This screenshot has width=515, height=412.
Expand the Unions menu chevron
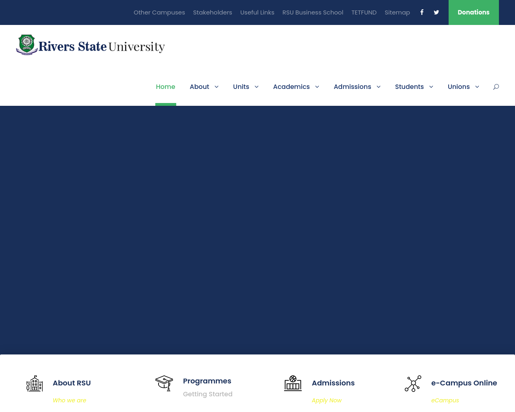coord(477,87)
